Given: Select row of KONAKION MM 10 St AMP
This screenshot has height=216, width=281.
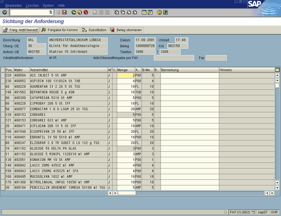Looking at the screenshot, I should [x=3, y=160].
